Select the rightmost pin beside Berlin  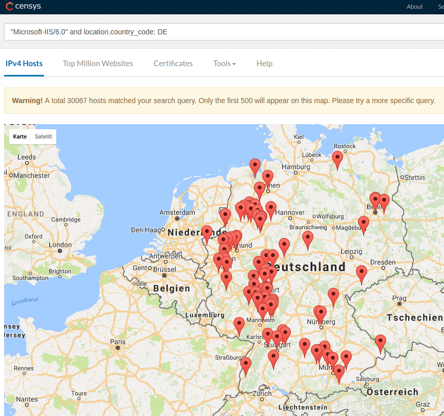click(384, 203)
